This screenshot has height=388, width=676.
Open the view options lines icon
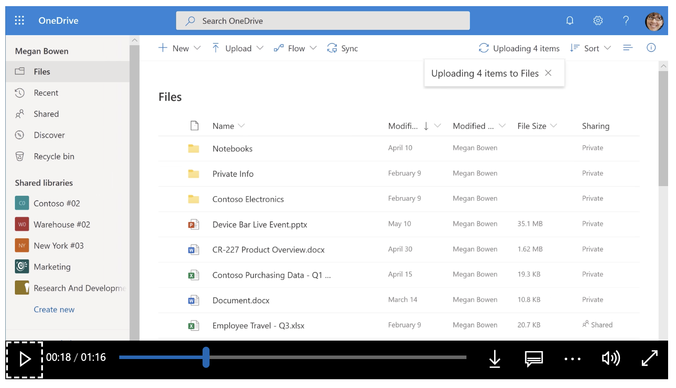point(628,47)
